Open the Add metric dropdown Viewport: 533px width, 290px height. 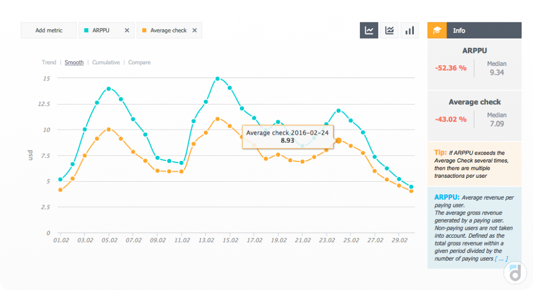tap(49, 30)
